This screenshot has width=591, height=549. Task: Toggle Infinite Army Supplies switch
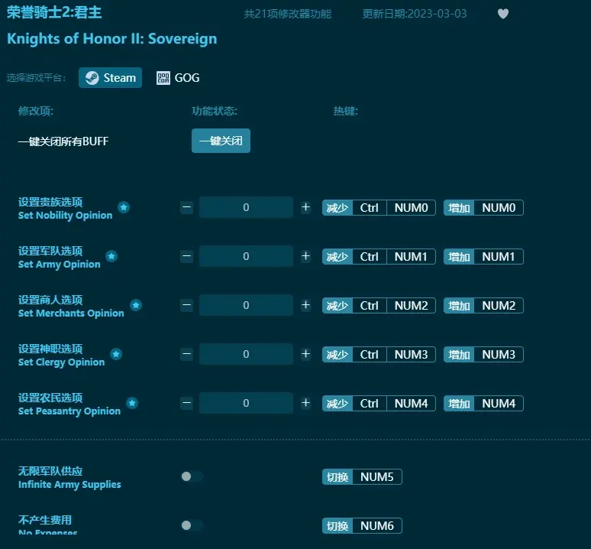pyautogui.click(x=192, y=476)
